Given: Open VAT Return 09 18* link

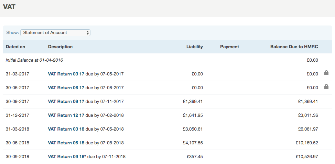Looking at the screenshot, I should pos(67,157).
